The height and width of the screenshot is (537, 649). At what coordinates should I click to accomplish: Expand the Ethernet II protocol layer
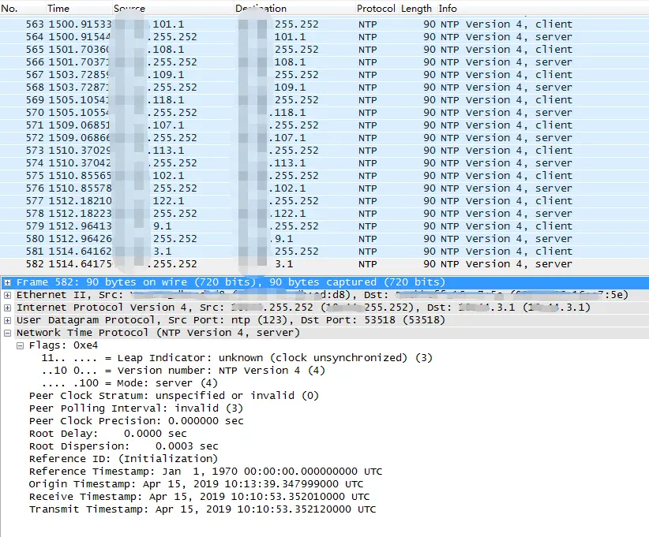[6, 294]
